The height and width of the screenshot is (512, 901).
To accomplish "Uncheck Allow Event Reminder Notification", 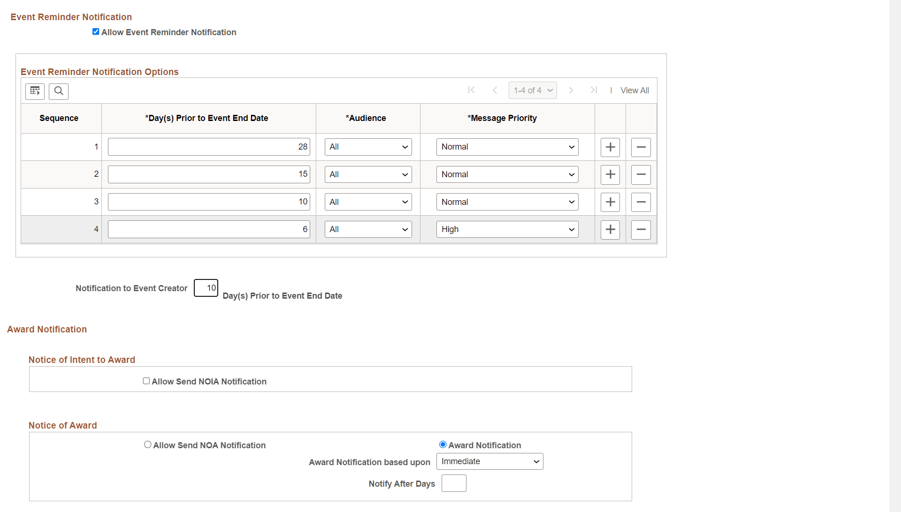I will point(96,32).
